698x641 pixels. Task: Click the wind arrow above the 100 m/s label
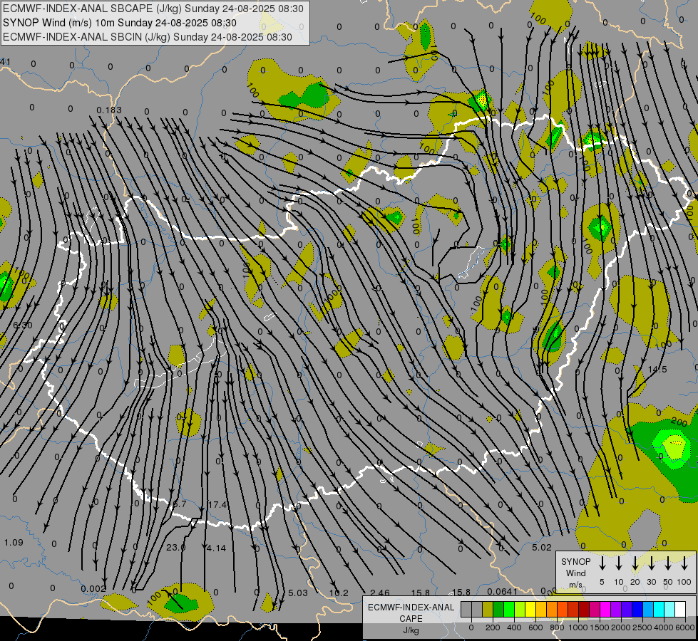[x=684, y=563]
